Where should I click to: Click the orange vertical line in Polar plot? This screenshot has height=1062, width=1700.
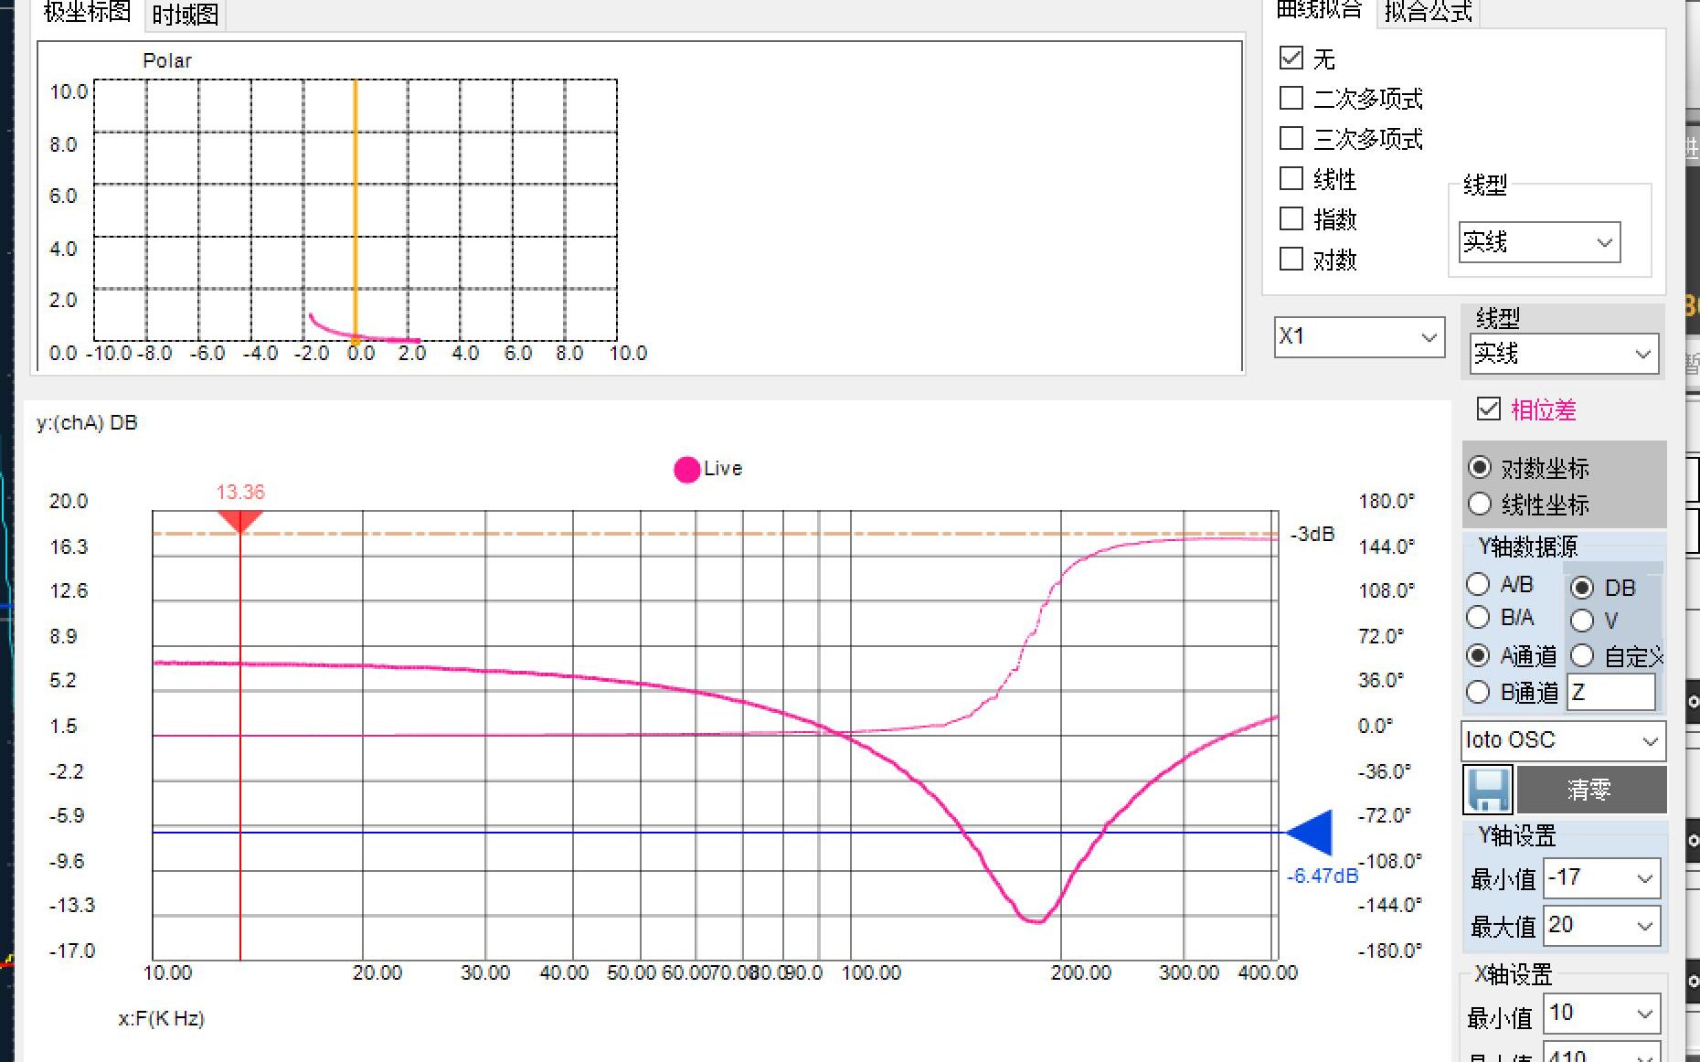(356, 210)
